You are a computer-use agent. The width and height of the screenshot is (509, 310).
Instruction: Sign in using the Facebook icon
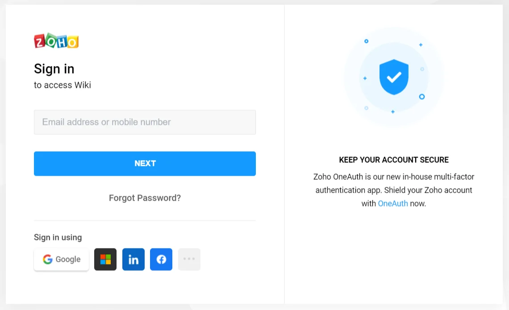[x=161, y=259]
